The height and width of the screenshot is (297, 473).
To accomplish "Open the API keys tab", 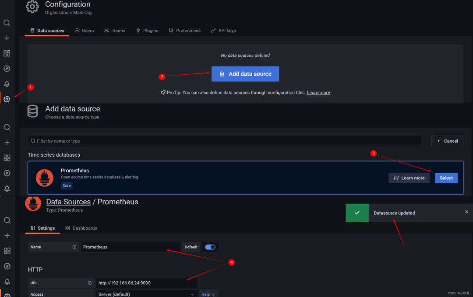I will tap(223, 31).
